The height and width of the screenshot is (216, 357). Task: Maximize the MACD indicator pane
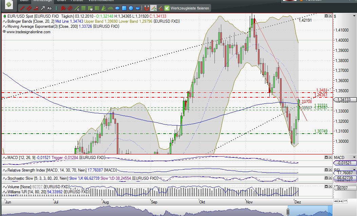coord(326,157)
